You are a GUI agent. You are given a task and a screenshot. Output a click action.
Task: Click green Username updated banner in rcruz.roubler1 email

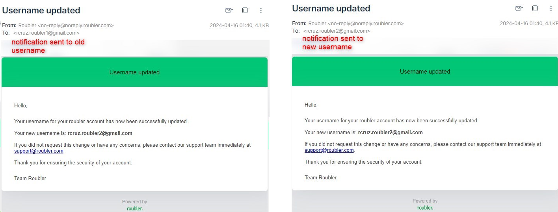click(134, 72)
